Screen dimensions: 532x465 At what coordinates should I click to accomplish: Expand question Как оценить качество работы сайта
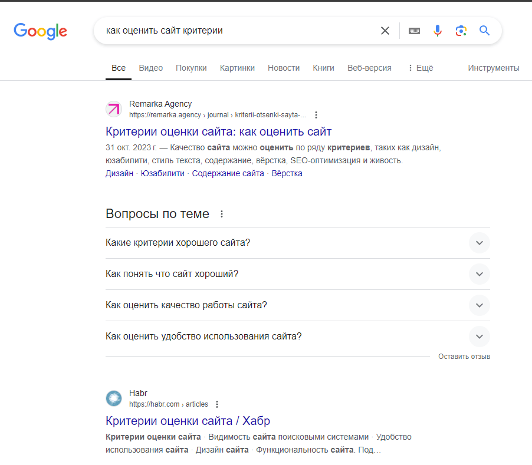(x=479, y=305)
